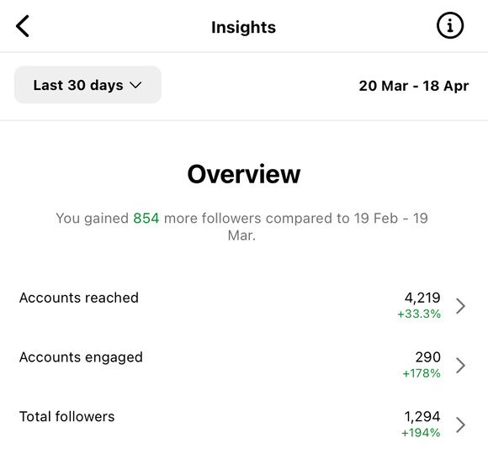
Task: Click the 20 Mar - 18 Apr date range
Action: pos(414,86)
